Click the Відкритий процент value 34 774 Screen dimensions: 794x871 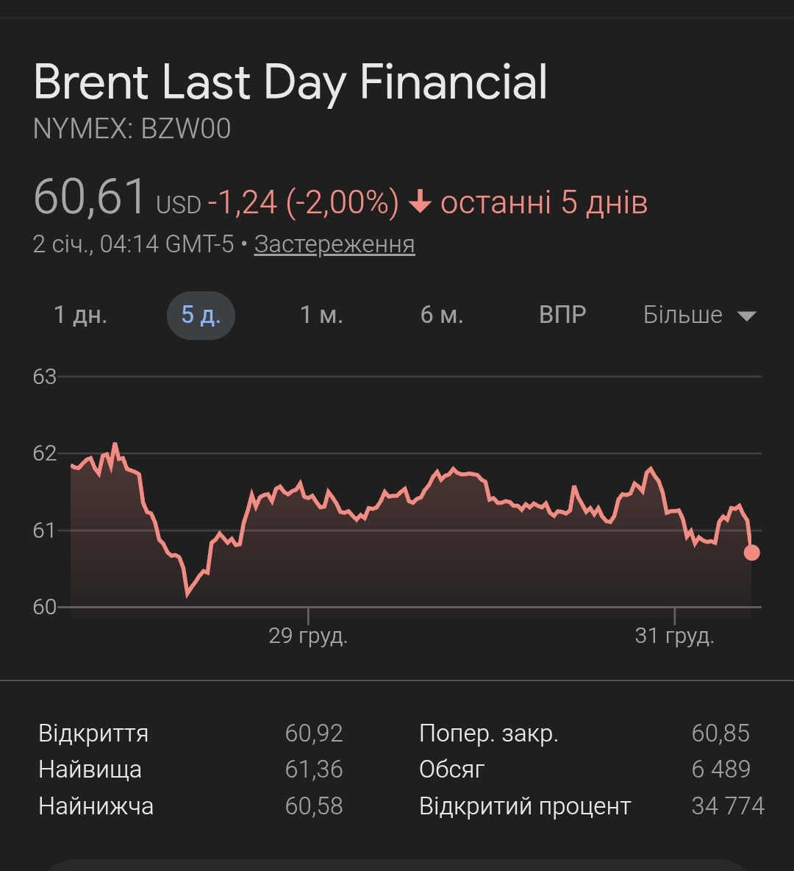(728, 806)
